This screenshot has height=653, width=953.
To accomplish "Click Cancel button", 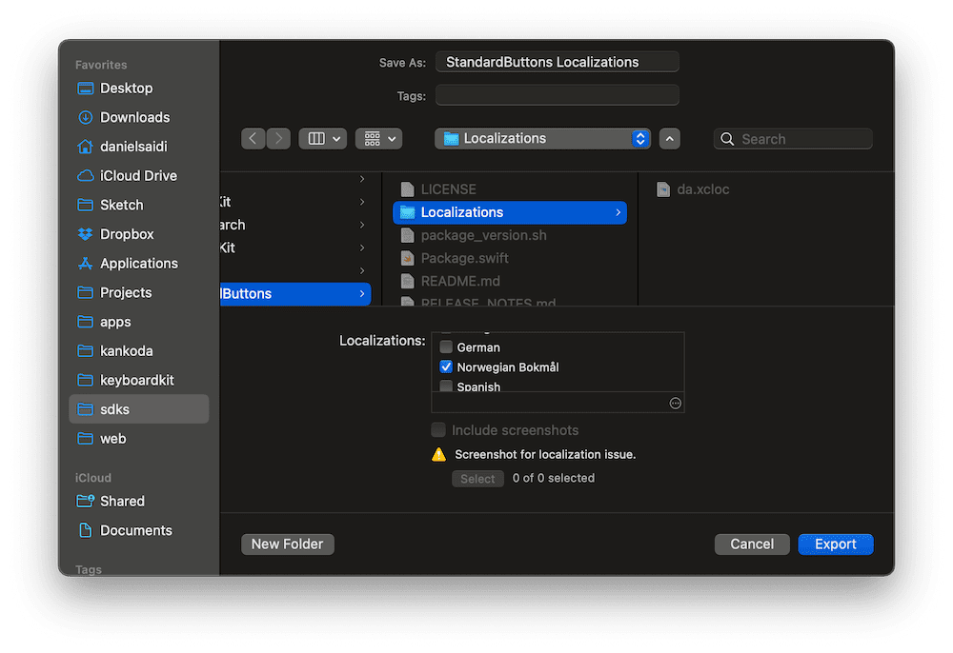I will (x=752, y=544).
